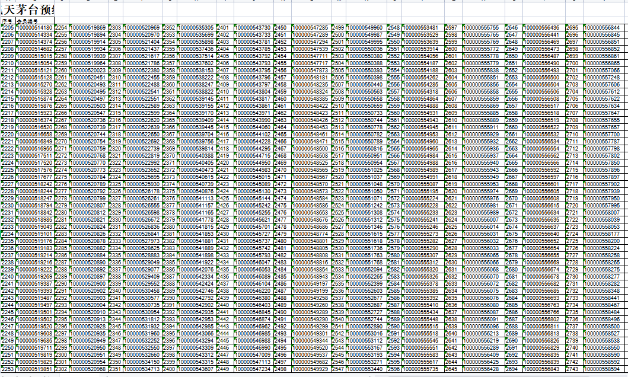
Task: Select the cell containing 100000555838
Action: coord(483,71)
